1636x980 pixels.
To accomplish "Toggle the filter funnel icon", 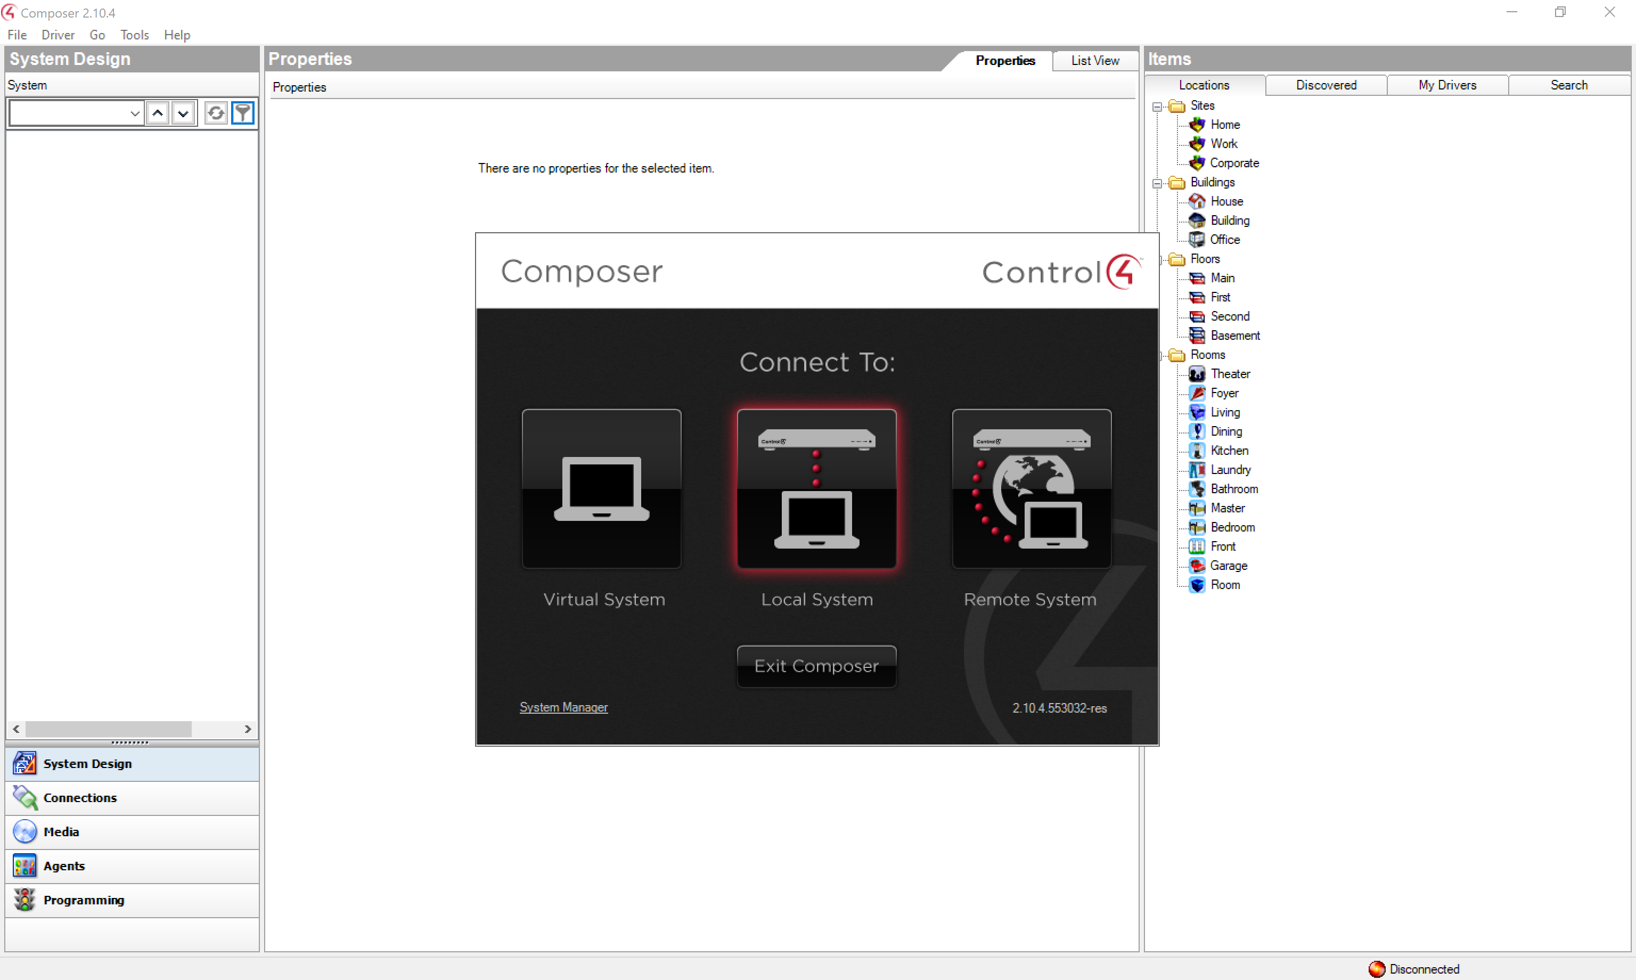I will point(243,113).
